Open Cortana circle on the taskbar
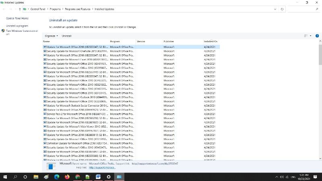Screen dimensions: 322x181 (25, 177)
